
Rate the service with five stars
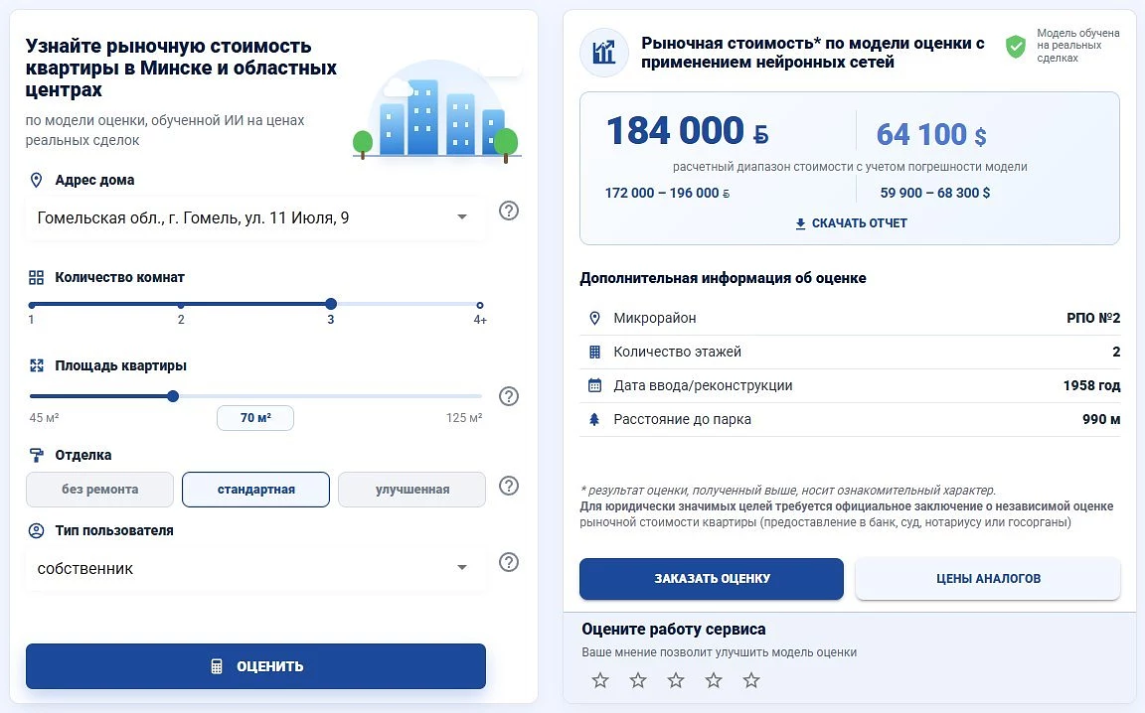pos(751,680)
